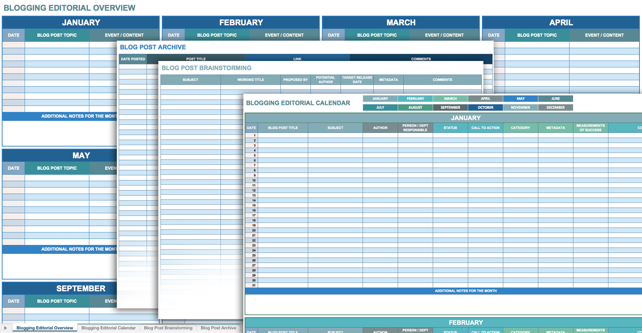Open the Blogging Editorial Calendar sheet tab
The image size is (642, 333).
109,328
